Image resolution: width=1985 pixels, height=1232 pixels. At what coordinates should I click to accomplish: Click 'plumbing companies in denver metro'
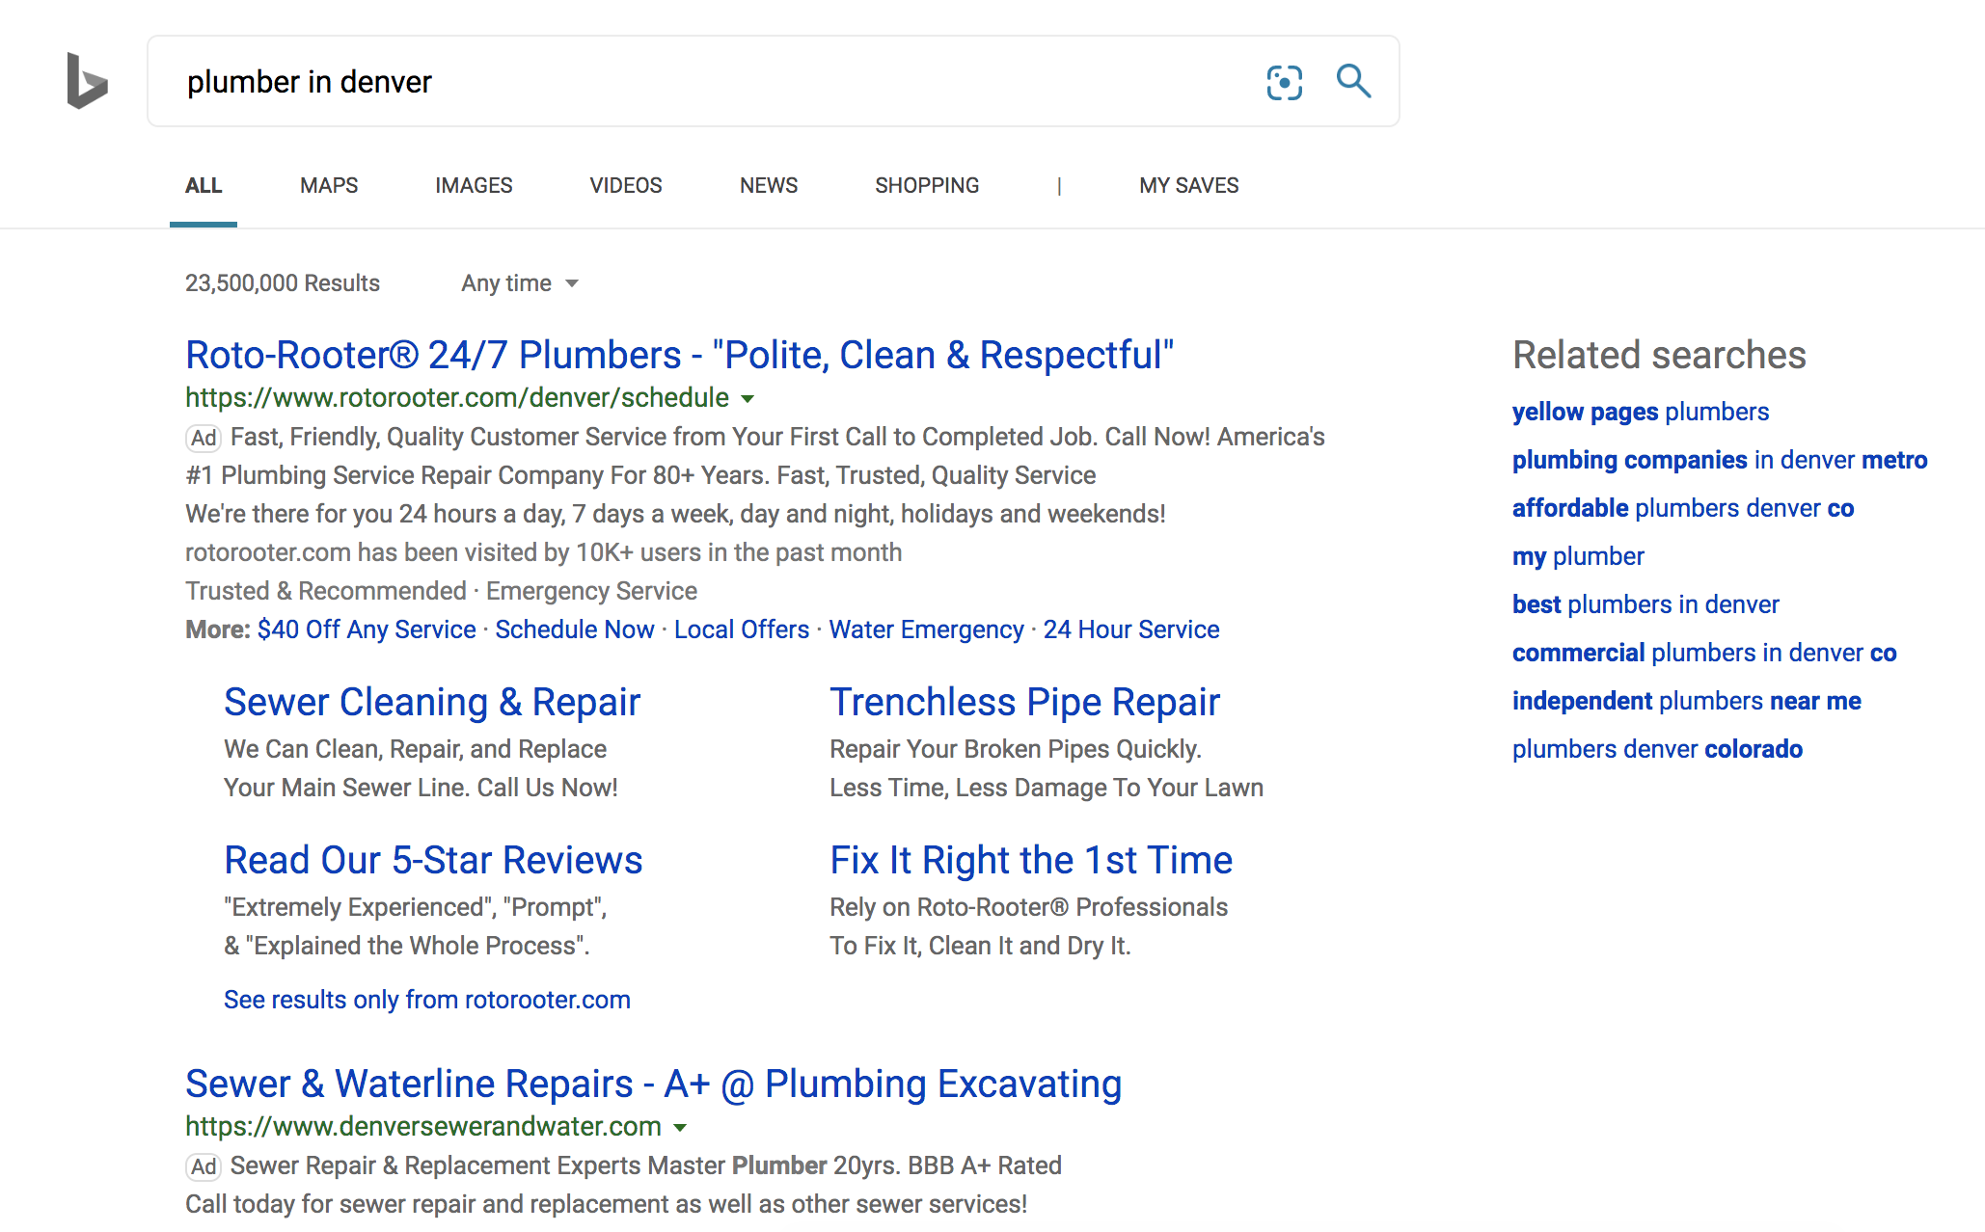pos(1720,460)
